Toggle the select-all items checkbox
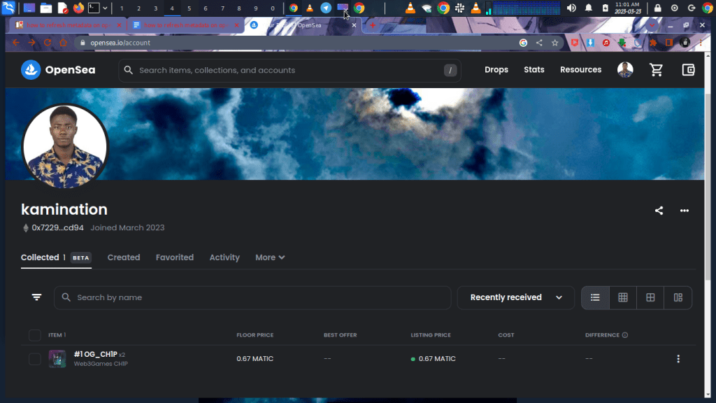Screen dimensions: 716x403 click(35, 335)
